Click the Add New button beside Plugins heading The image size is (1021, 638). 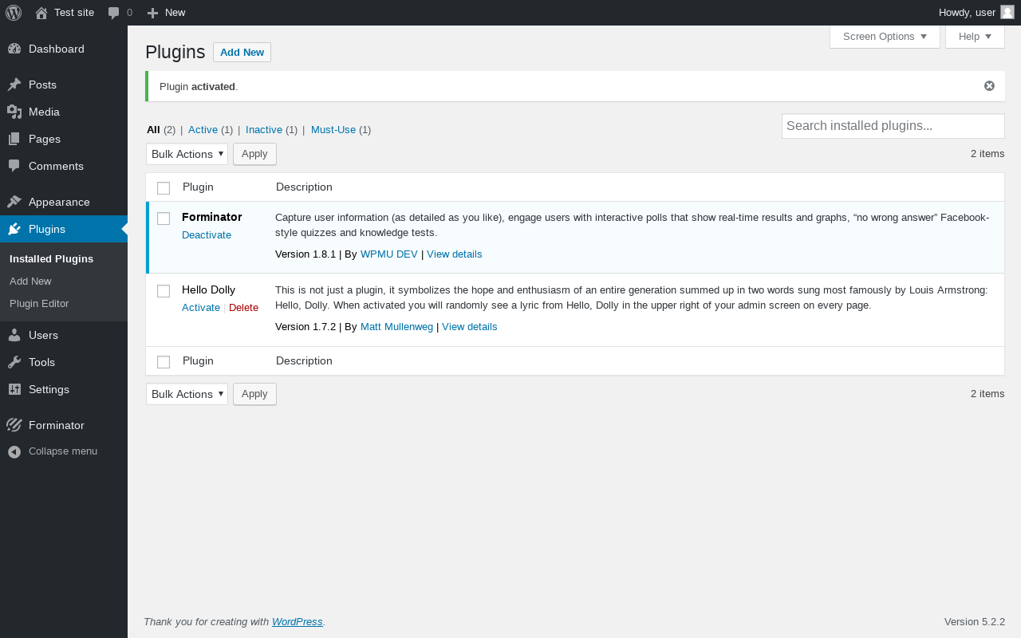pyautogui.click(x=242, y=53)
